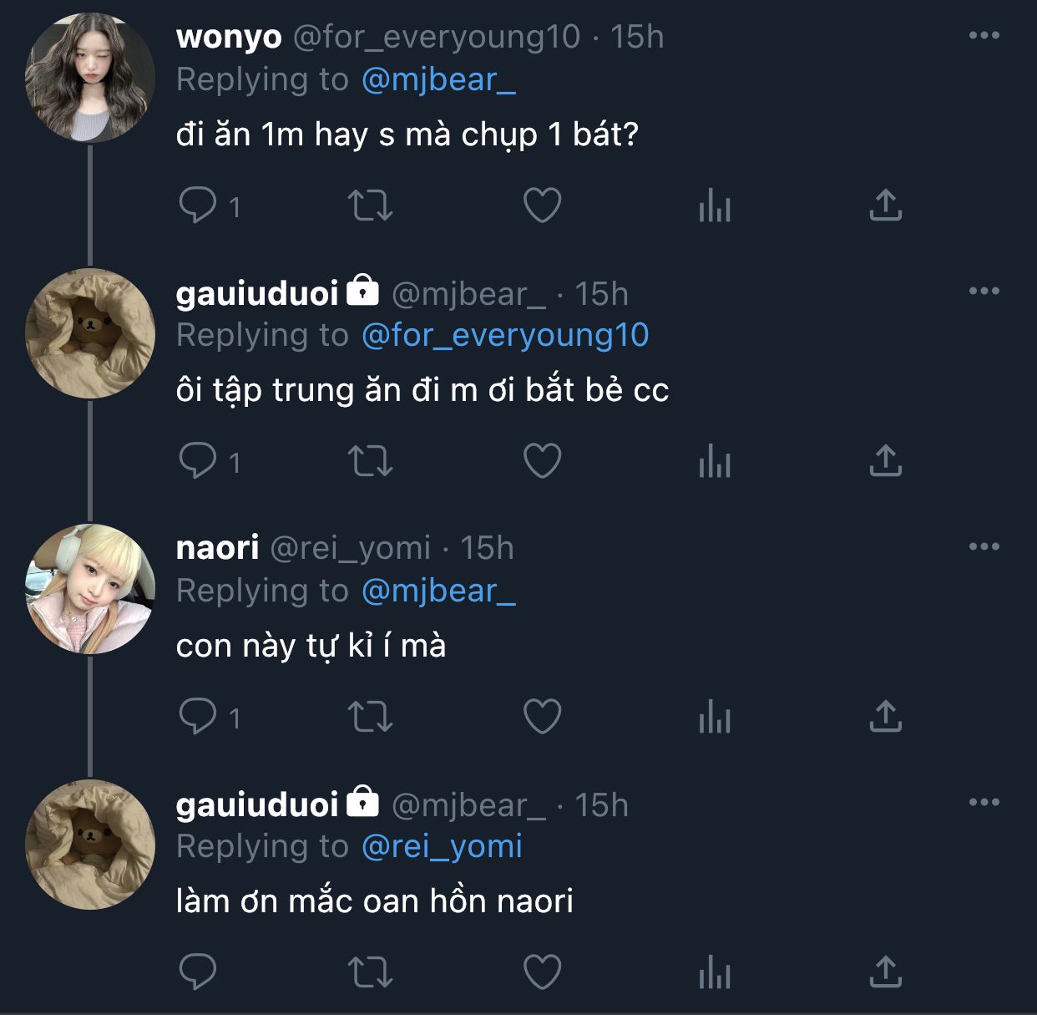This screenshot has height=1015, width=1037.
Task: View analytics on wonyo's tweet
Action: pos(714,206)
